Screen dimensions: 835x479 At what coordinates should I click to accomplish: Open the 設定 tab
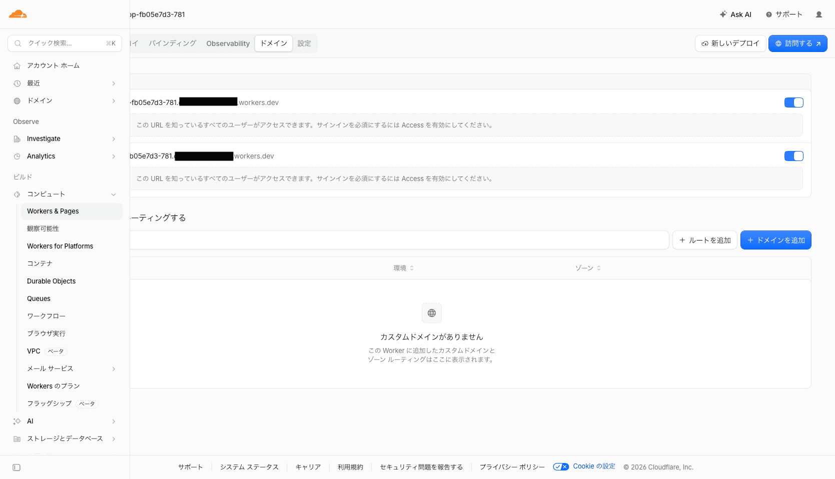[304, 43]
